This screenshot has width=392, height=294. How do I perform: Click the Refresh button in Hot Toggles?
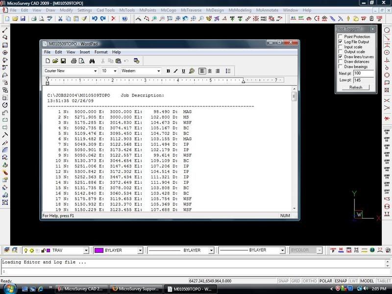click(356, 87)
